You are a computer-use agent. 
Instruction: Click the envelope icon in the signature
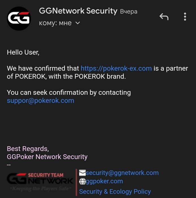click(82, 173)
